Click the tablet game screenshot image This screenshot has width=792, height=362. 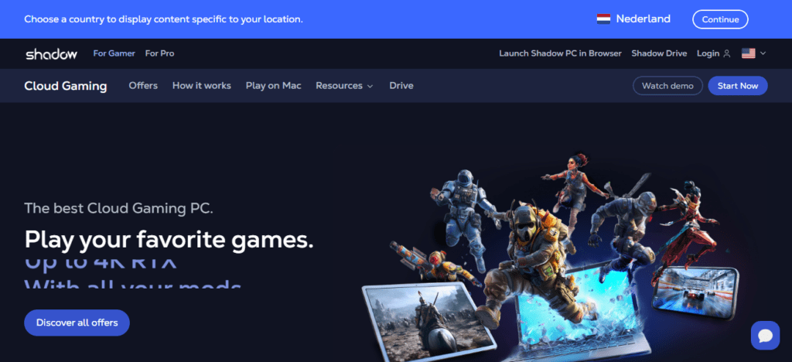click(429, 320)
